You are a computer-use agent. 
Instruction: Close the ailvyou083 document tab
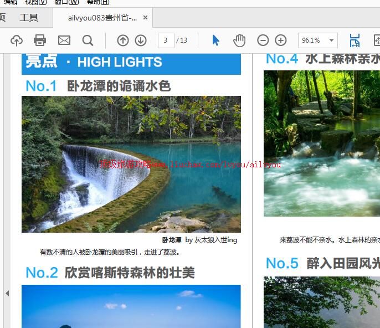146,18
